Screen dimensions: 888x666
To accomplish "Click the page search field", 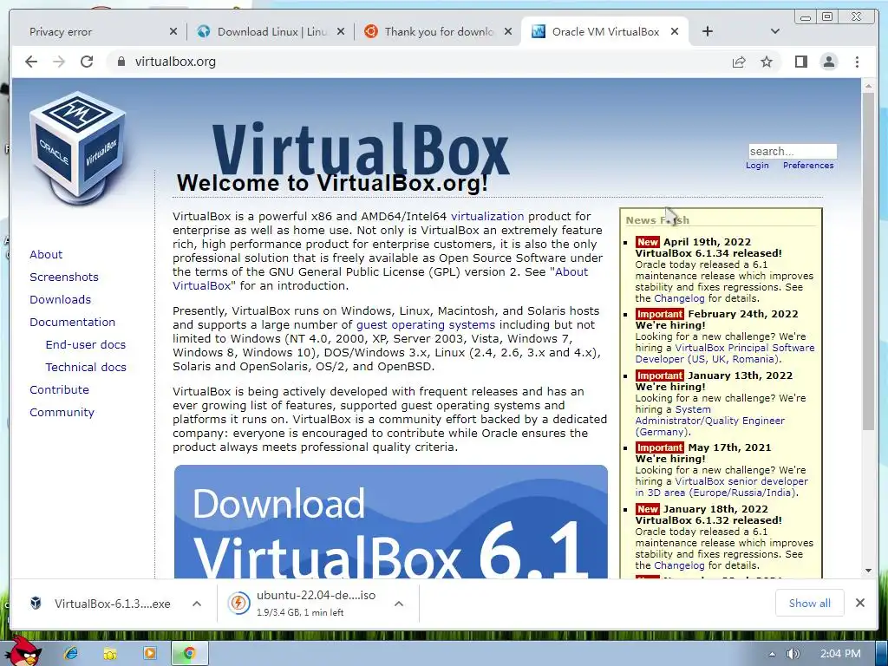I will (x=793, y=151).
